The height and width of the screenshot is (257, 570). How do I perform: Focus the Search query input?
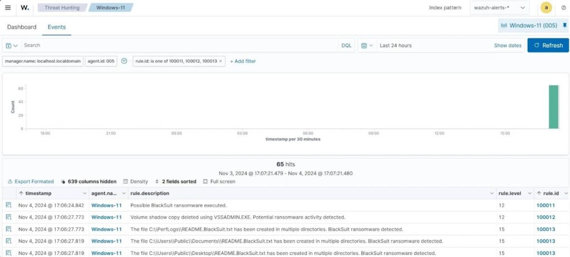coord(180,46)
